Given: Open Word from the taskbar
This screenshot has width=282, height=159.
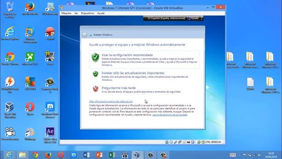Looking at the screenshot, I should [86, 155].
